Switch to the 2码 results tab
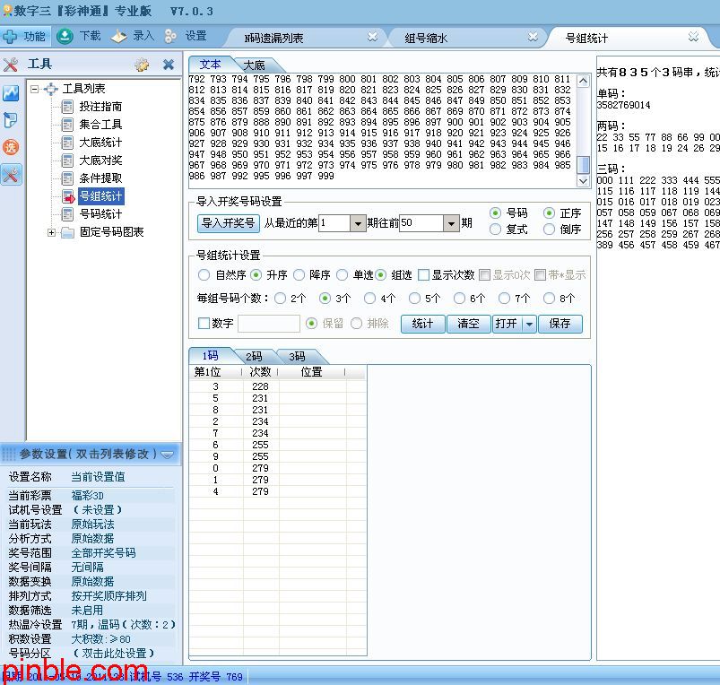This screenshot has width=720, height=685. (254, 356)
